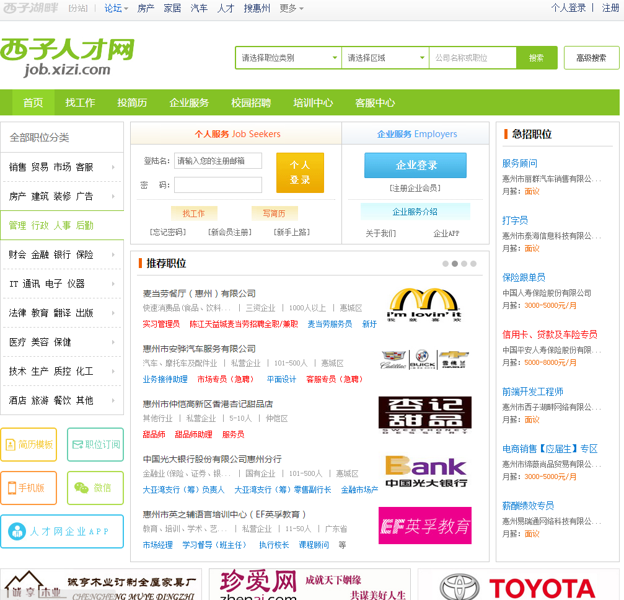Click the orange 个人登录 button
Screen dimensions: 624x600
[x=300, y=172]
